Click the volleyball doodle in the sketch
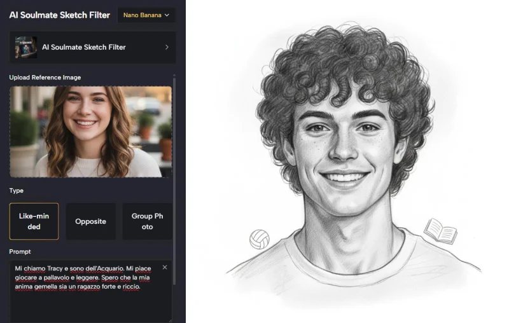 (260, 239)
